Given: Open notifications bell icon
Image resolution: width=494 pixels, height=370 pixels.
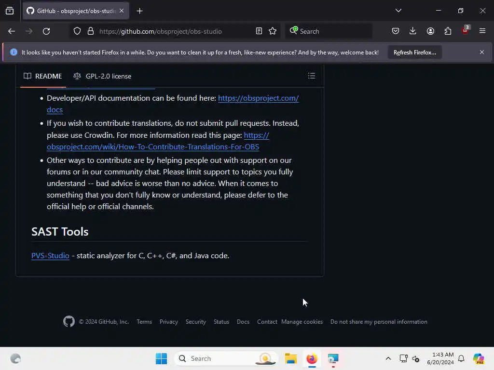Looking at the screenshot, I should click(x=461, y=358).
